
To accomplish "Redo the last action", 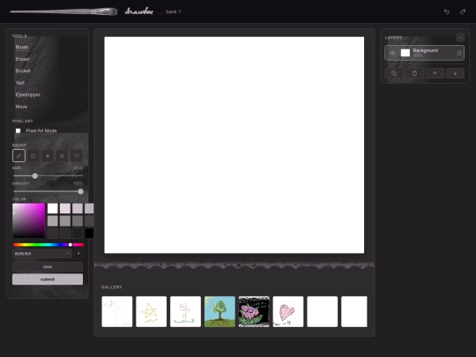I will (463, 11).
